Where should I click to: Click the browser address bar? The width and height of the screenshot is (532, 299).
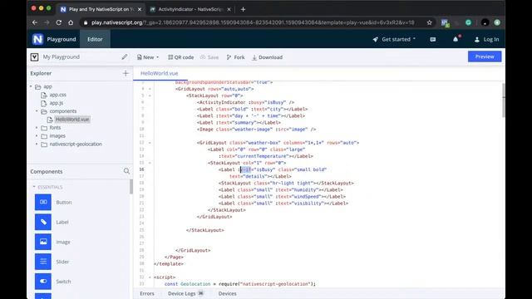tap(253, 22)
